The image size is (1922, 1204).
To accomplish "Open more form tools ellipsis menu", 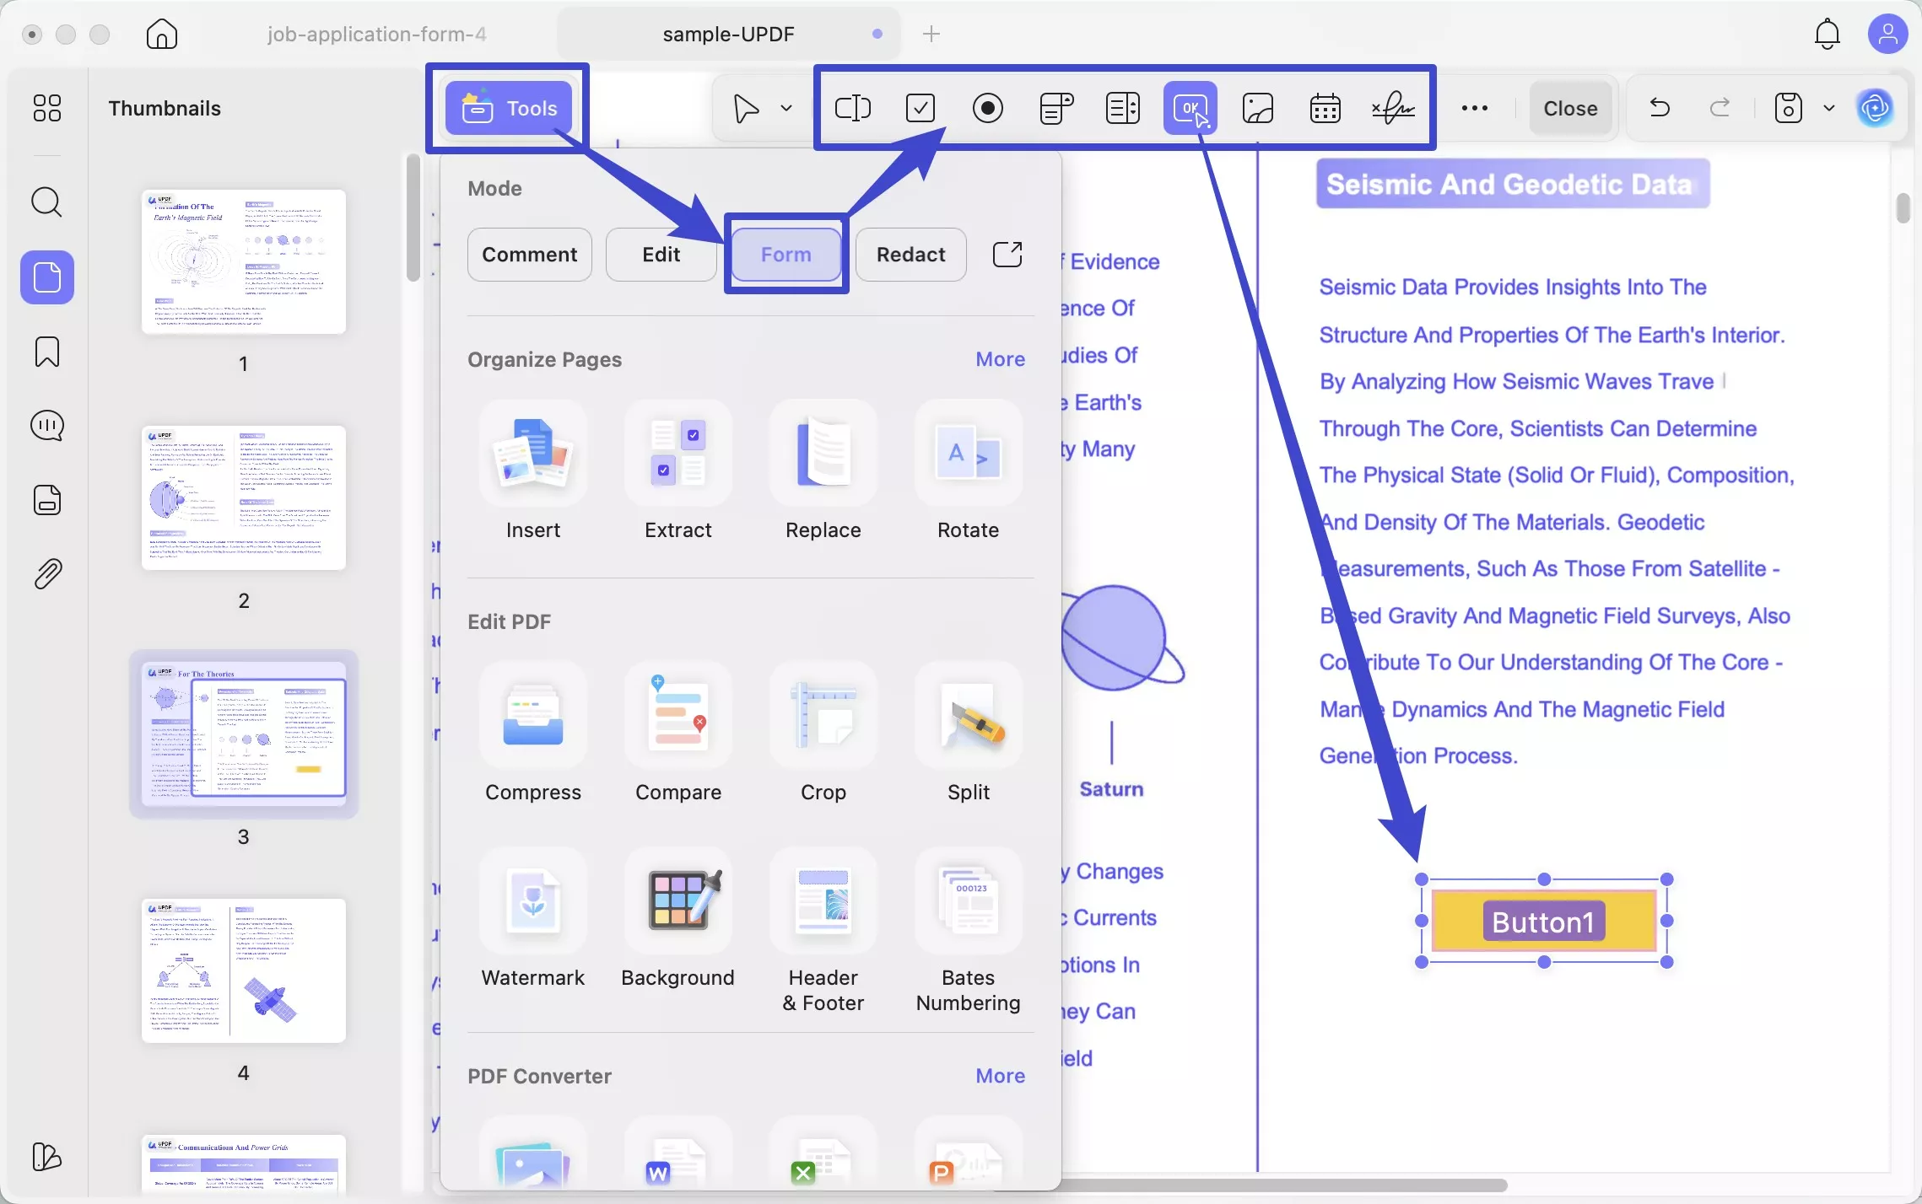I will click(x=1474, y=108).
